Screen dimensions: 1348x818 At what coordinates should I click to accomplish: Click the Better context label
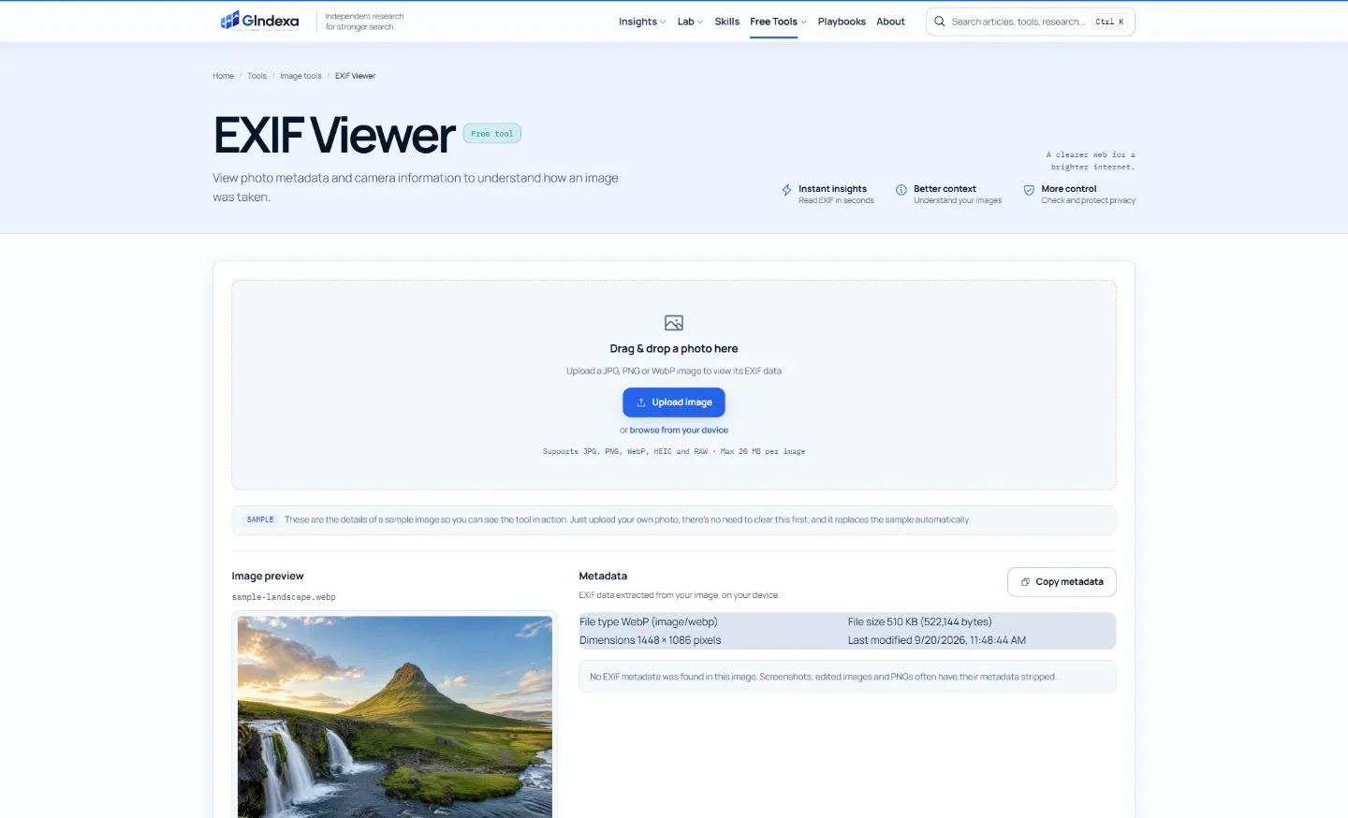click(945, 189)
